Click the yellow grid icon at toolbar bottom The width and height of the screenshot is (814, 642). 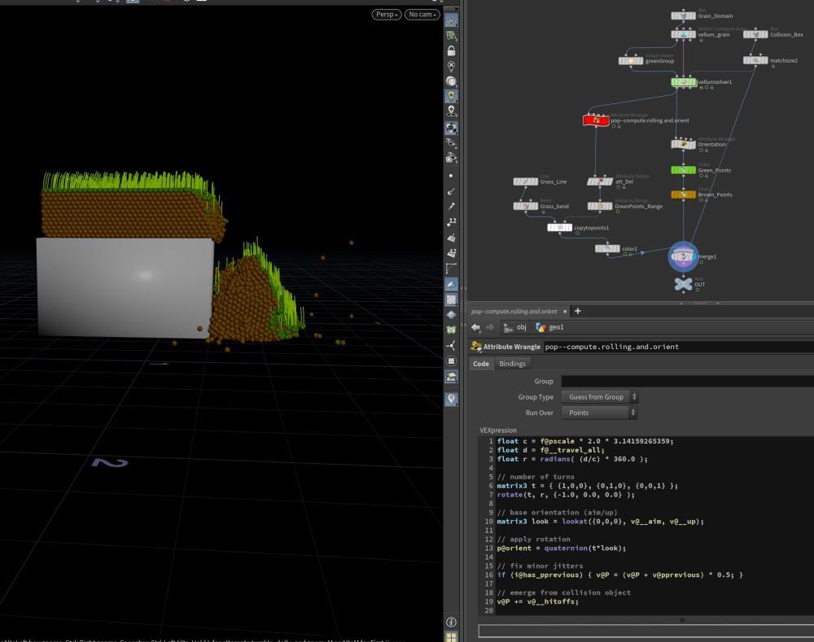point(451,637)
